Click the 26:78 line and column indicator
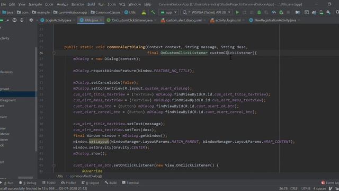 [283, 188]
